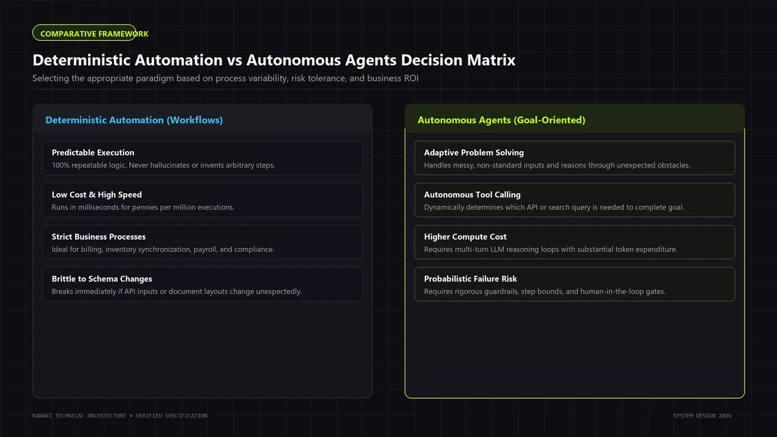Viewport: 777px width, 437px height.
Task: Select the slide title about the Decision Matrix
Action: click(274, 60)
